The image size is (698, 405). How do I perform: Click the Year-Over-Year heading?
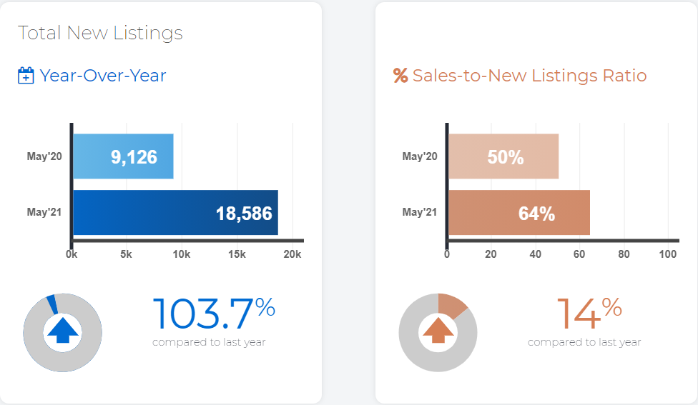click(x=103, y=76)
